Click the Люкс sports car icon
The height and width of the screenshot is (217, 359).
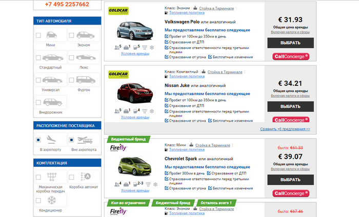[x=86, y=57]
